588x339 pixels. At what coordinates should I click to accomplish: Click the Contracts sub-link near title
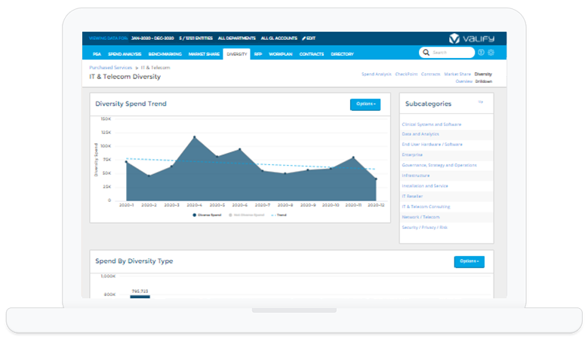(430, 74)
